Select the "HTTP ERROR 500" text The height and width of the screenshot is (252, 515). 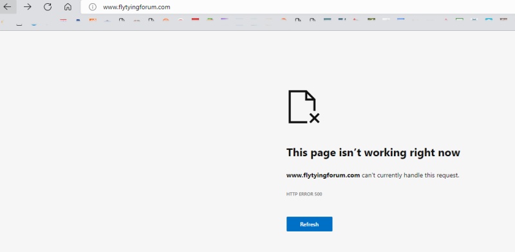(x=304, y=194)
